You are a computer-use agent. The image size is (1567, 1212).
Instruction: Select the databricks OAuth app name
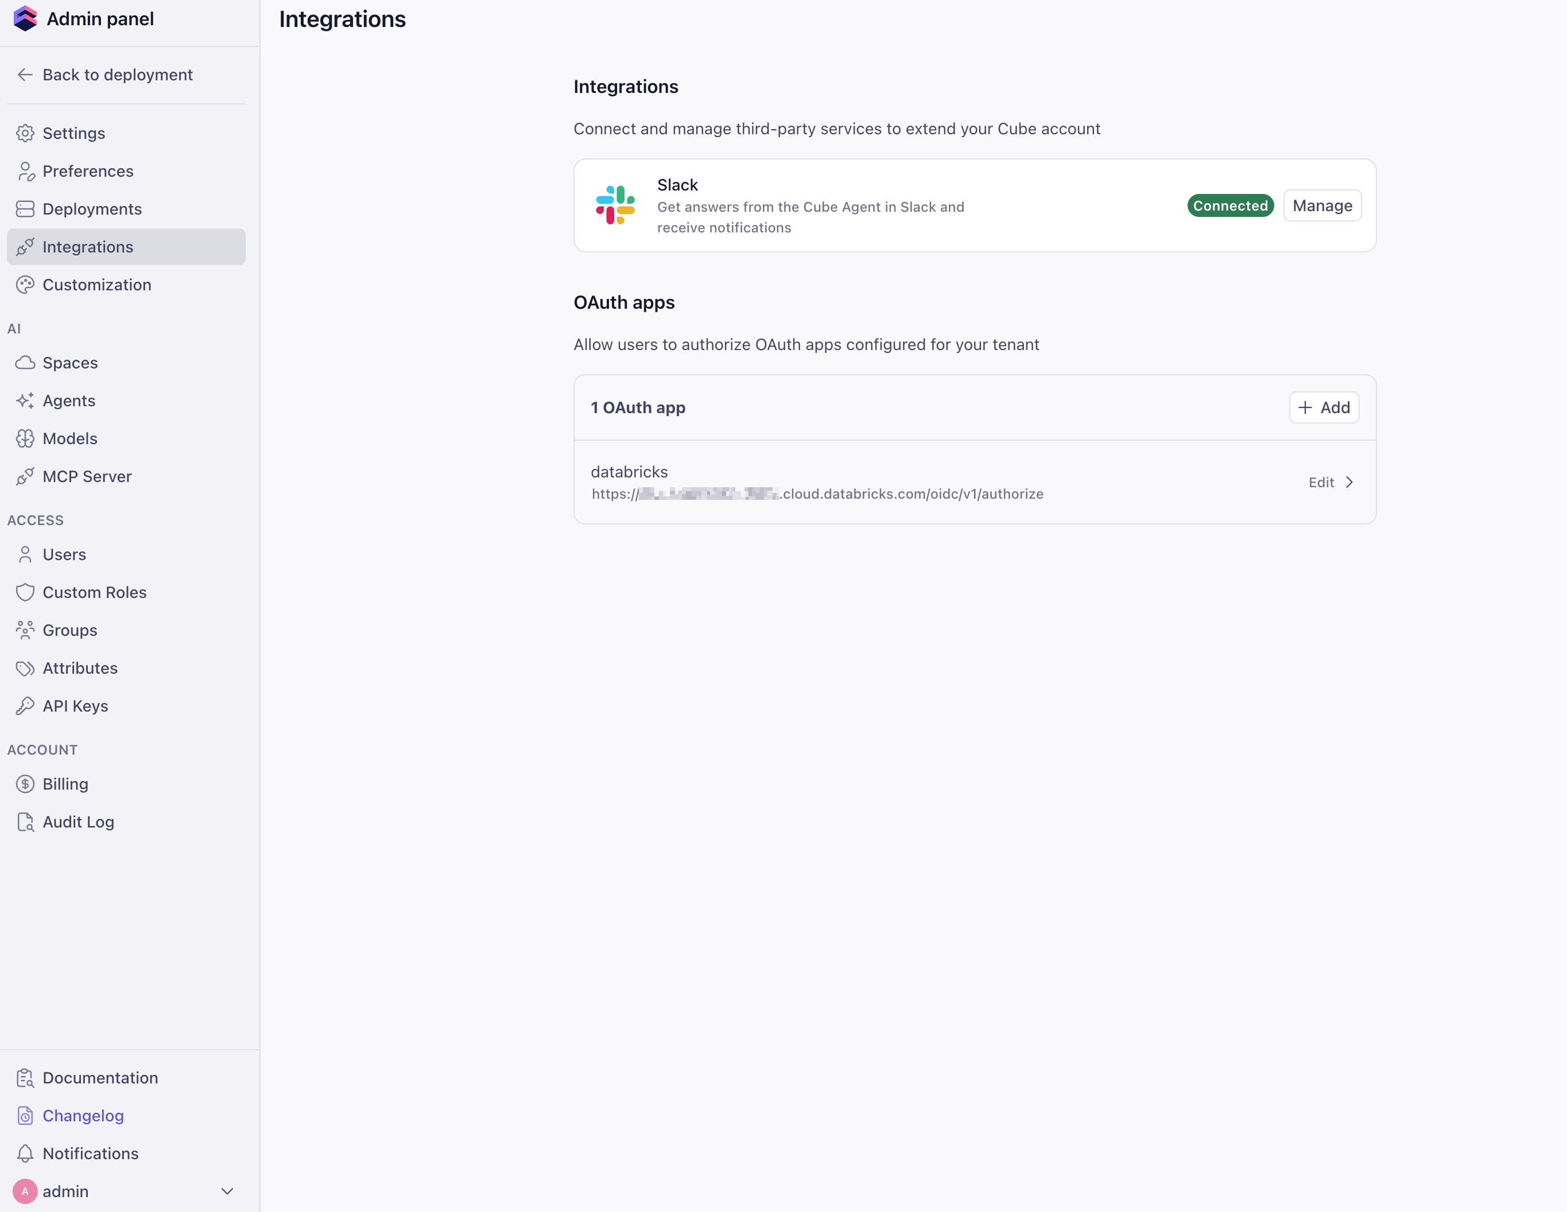(629, 472)
